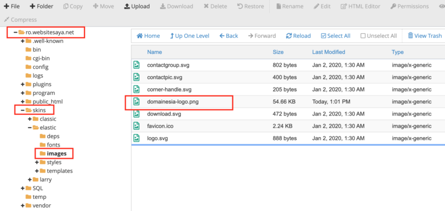Open the config folder in tree
The width and height of the screenshot is (445, 211).
[37, 67]
